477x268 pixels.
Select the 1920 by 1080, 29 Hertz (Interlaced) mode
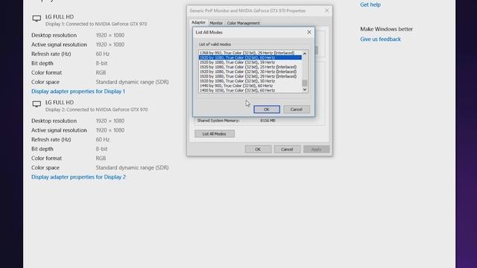click(x=250, y=76)
